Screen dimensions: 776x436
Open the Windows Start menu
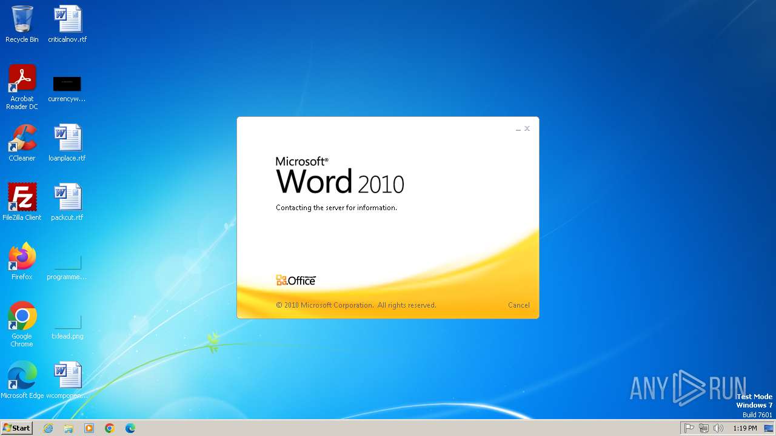point(16,428)
